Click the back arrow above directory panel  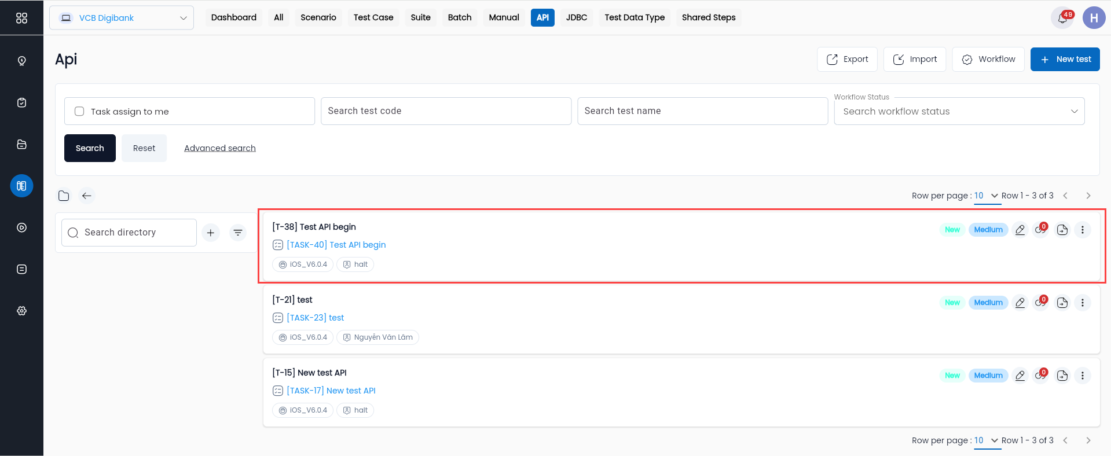point(87,196)
